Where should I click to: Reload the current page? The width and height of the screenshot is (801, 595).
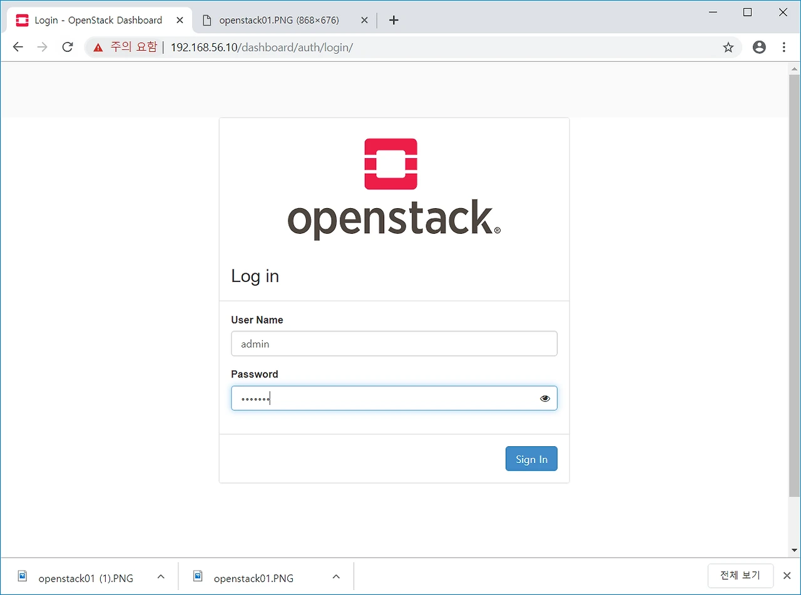[68, 47]
